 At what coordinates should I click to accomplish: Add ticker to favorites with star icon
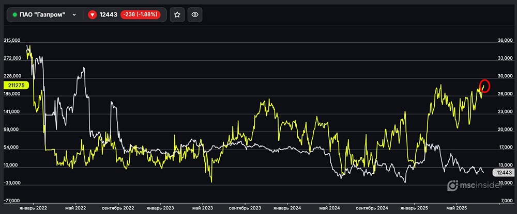177,15
